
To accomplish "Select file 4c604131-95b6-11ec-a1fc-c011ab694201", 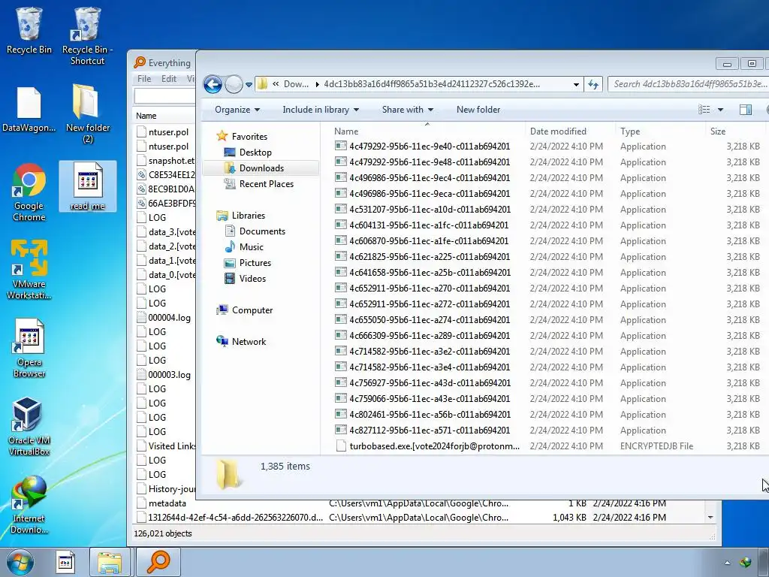I will point(429,225).
